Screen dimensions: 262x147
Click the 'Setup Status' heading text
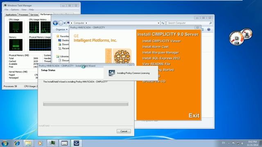coord(48,70)
